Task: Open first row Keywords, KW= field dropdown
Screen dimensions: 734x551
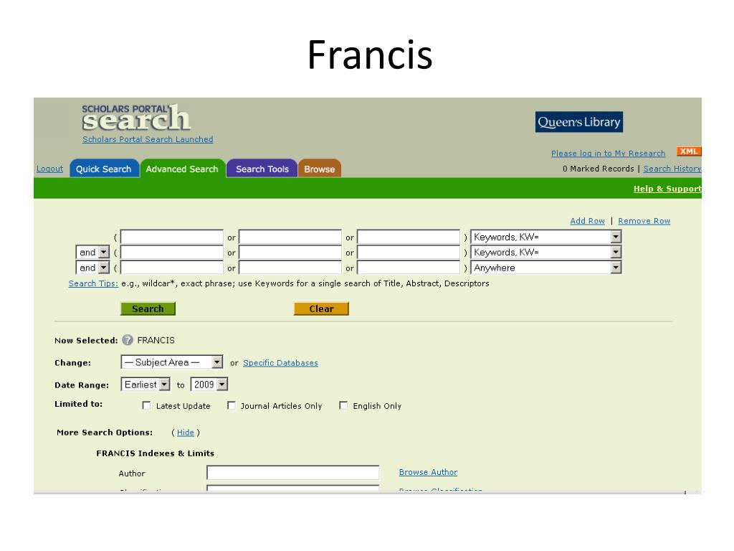Action: (x=545, y=237)
